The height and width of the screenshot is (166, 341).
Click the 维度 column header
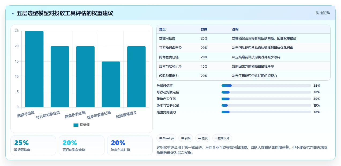(x=162, y=29)
